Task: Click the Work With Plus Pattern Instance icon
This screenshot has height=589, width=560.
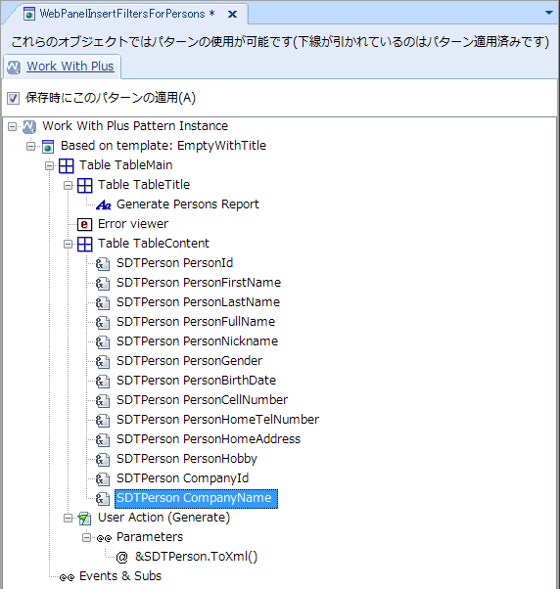Action: 29,126
